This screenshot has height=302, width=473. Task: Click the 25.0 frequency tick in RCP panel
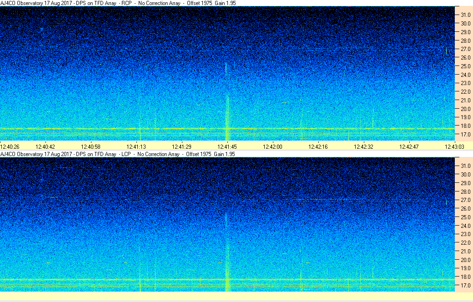tap(466, 66)
